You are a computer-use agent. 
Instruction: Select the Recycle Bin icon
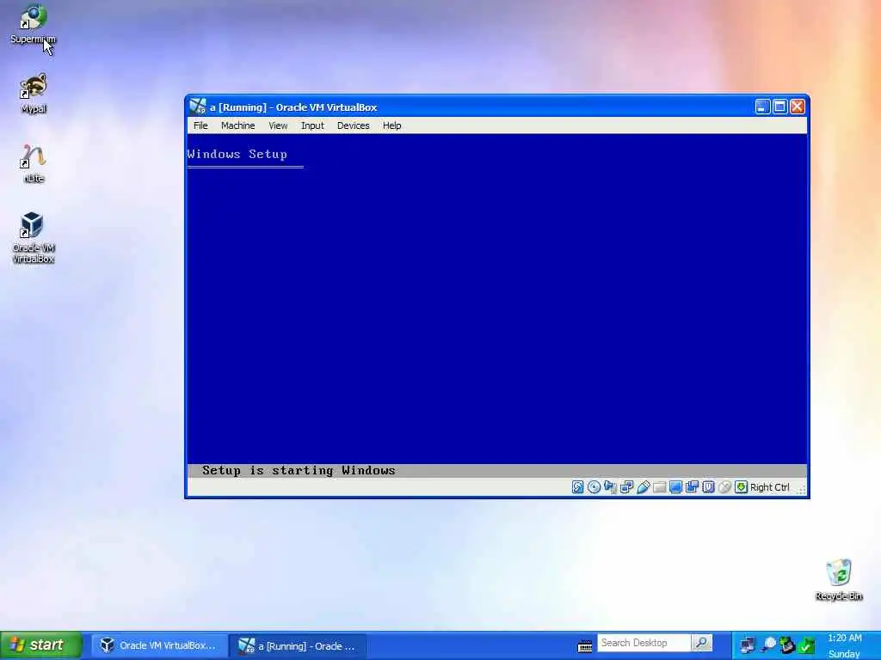838,580
